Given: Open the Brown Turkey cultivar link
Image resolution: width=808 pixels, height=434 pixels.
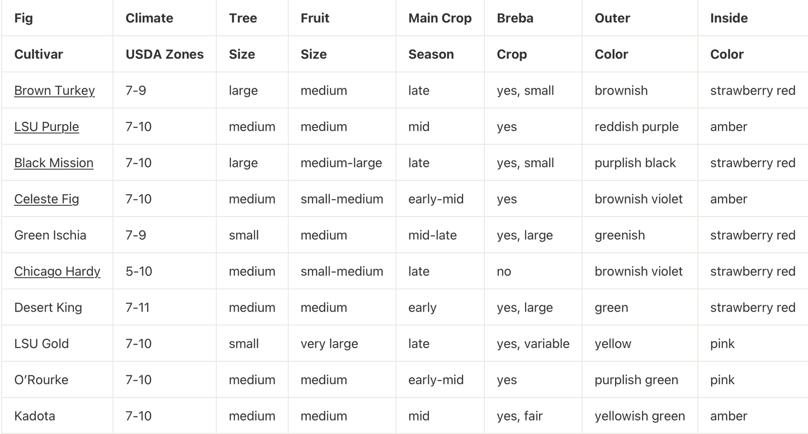Looking at the screenshot, I should pos(54,91).
